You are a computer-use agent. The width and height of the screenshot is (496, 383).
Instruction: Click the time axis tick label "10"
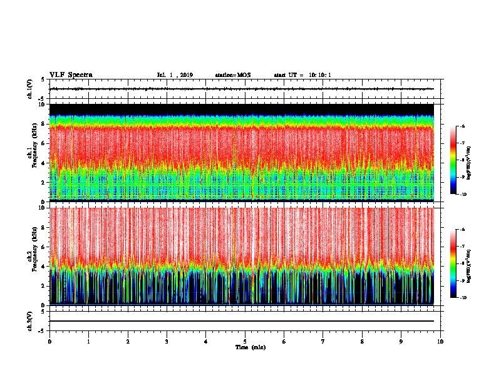pyautogui.click(x=440, y=342)
